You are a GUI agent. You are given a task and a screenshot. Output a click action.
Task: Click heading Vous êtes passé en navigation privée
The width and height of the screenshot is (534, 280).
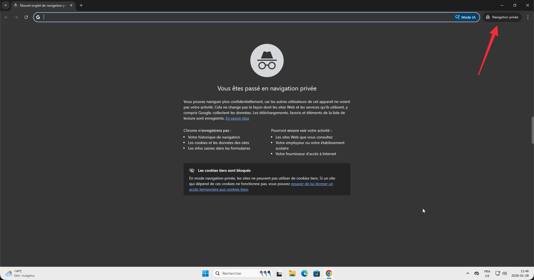[267, 88]
